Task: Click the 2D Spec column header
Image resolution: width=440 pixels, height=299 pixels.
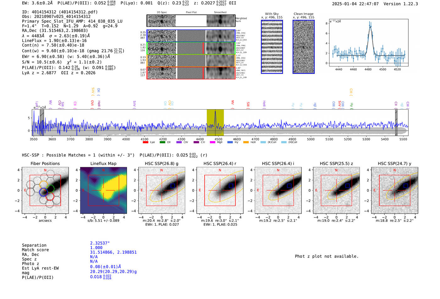Action: [162, 13]
